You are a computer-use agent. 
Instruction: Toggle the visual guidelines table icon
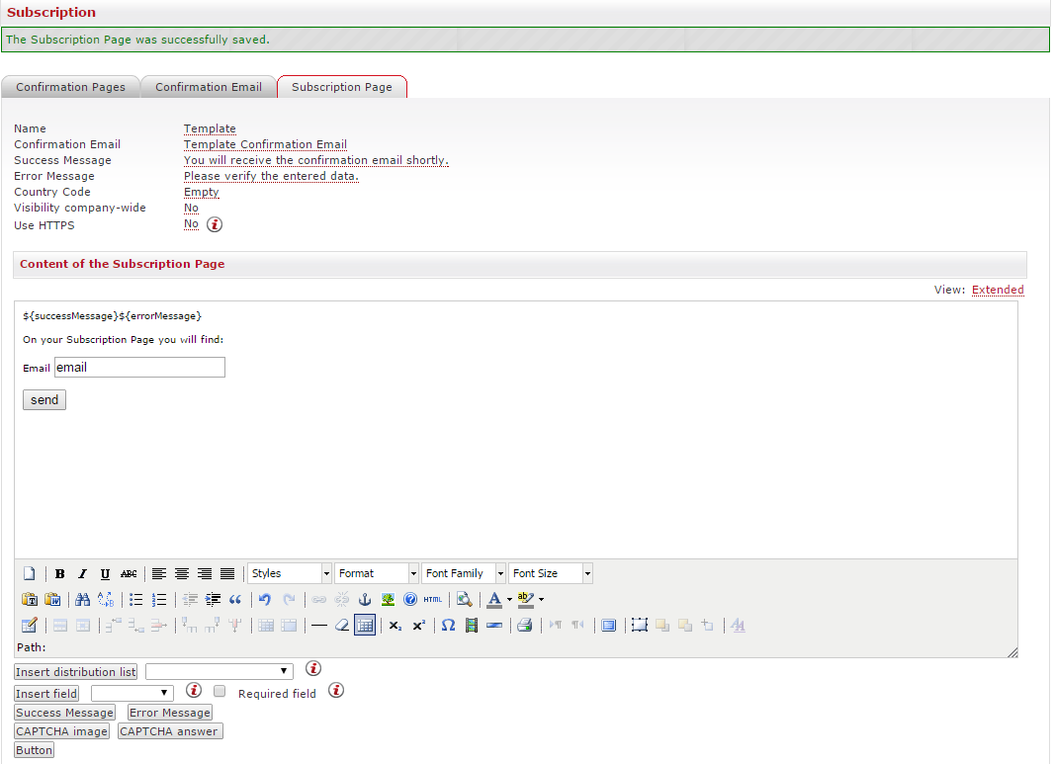coord(365,625)
